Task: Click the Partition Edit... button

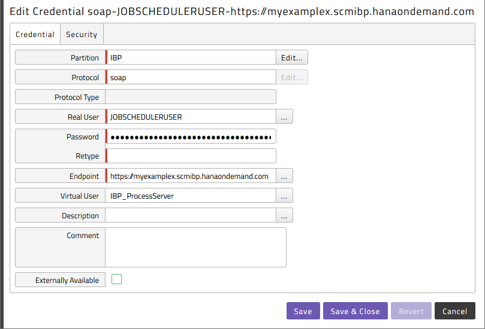Action: [x=292, y=57]
